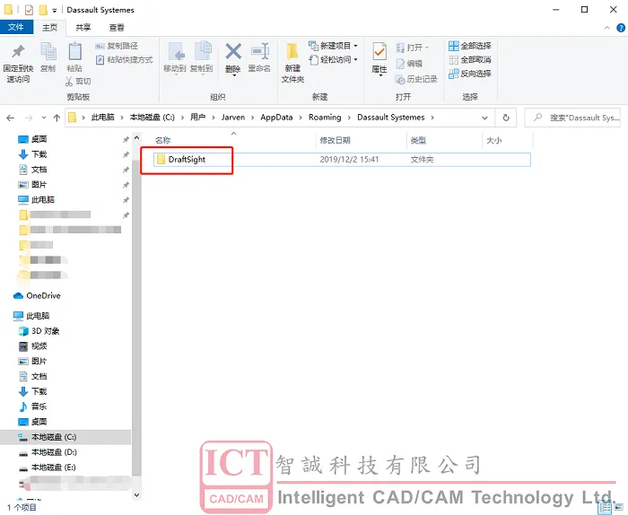Click the Properties (属性) icon

(x=379, y=52)
